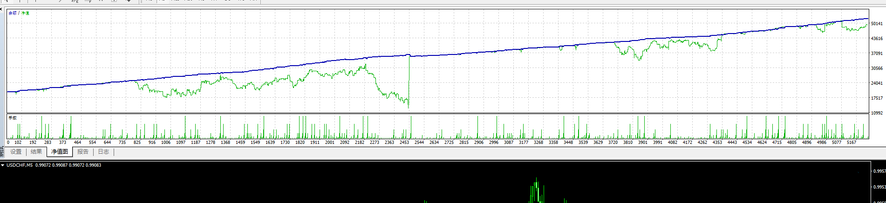Click the toolbar grip handle before timeframes
This screenshot has height=203, width=886.
[140, 1]
